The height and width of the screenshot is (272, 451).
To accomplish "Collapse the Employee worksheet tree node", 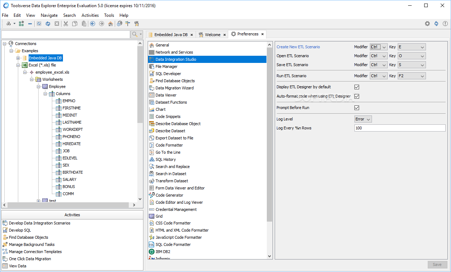I will click(x=38, y=86).
